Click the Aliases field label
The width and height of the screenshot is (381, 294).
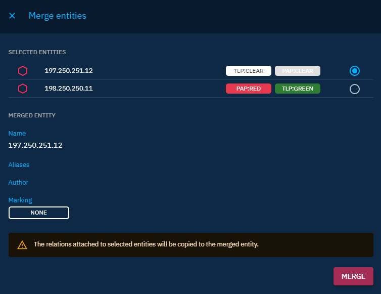(19, 165)
